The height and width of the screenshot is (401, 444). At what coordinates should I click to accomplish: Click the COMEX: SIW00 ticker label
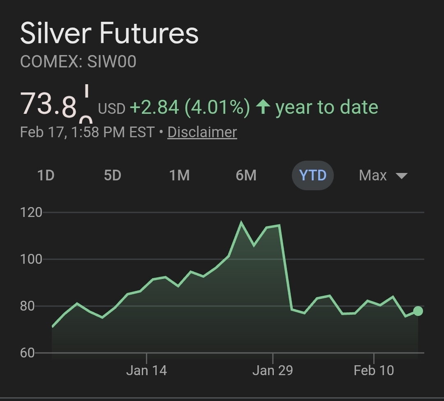click(78, 62)
